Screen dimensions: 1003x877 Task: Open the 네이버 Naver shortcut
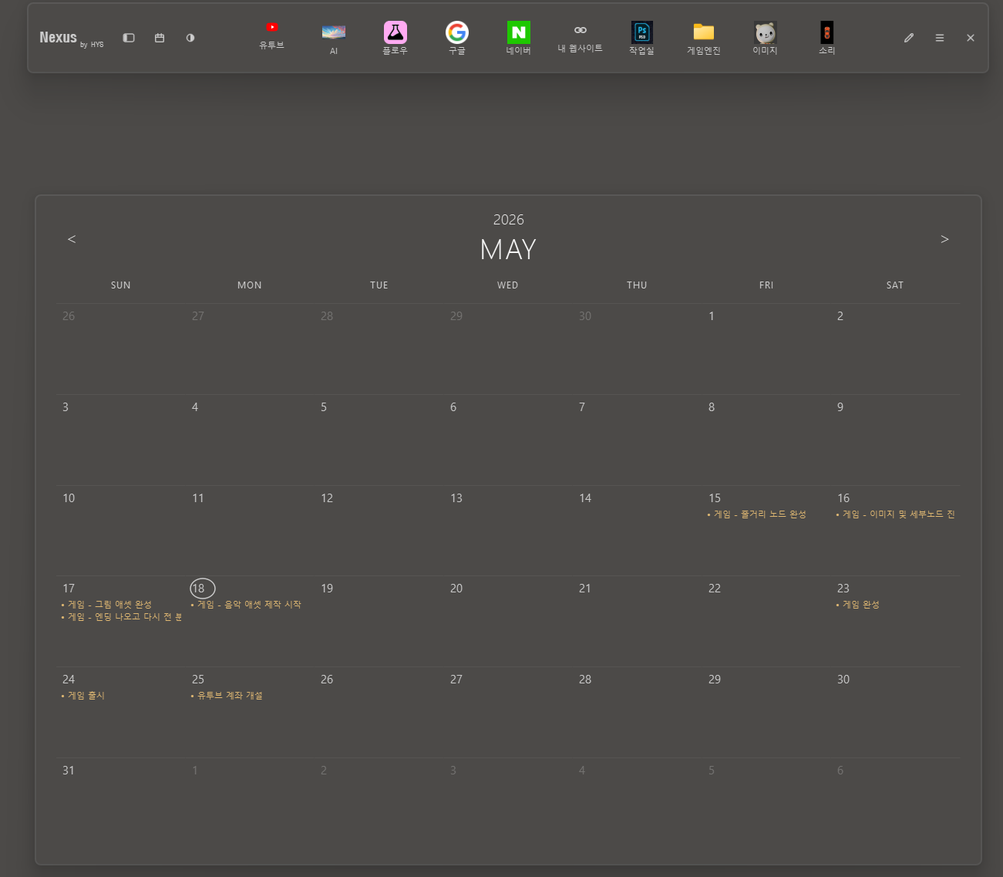pyautogui.click(x=518, y=38)
